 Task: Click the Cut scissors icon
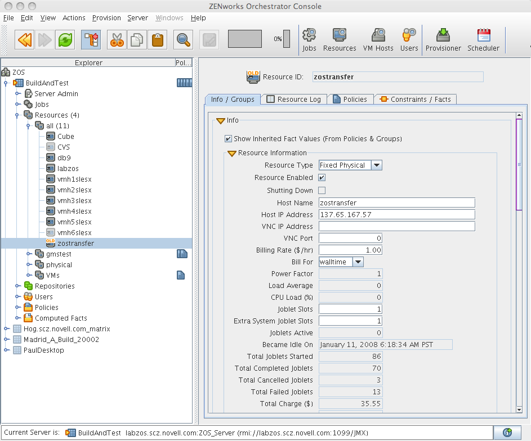click(117, 40)
